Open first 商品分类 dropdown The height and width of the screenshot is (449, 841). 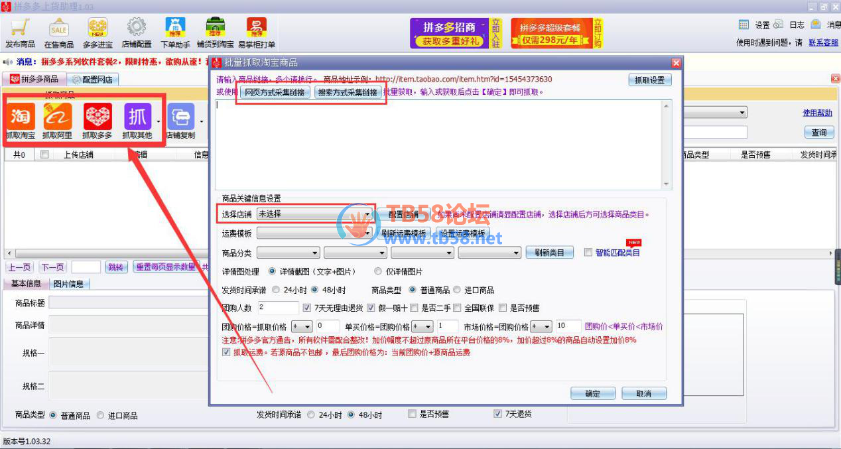coord(289,253)
